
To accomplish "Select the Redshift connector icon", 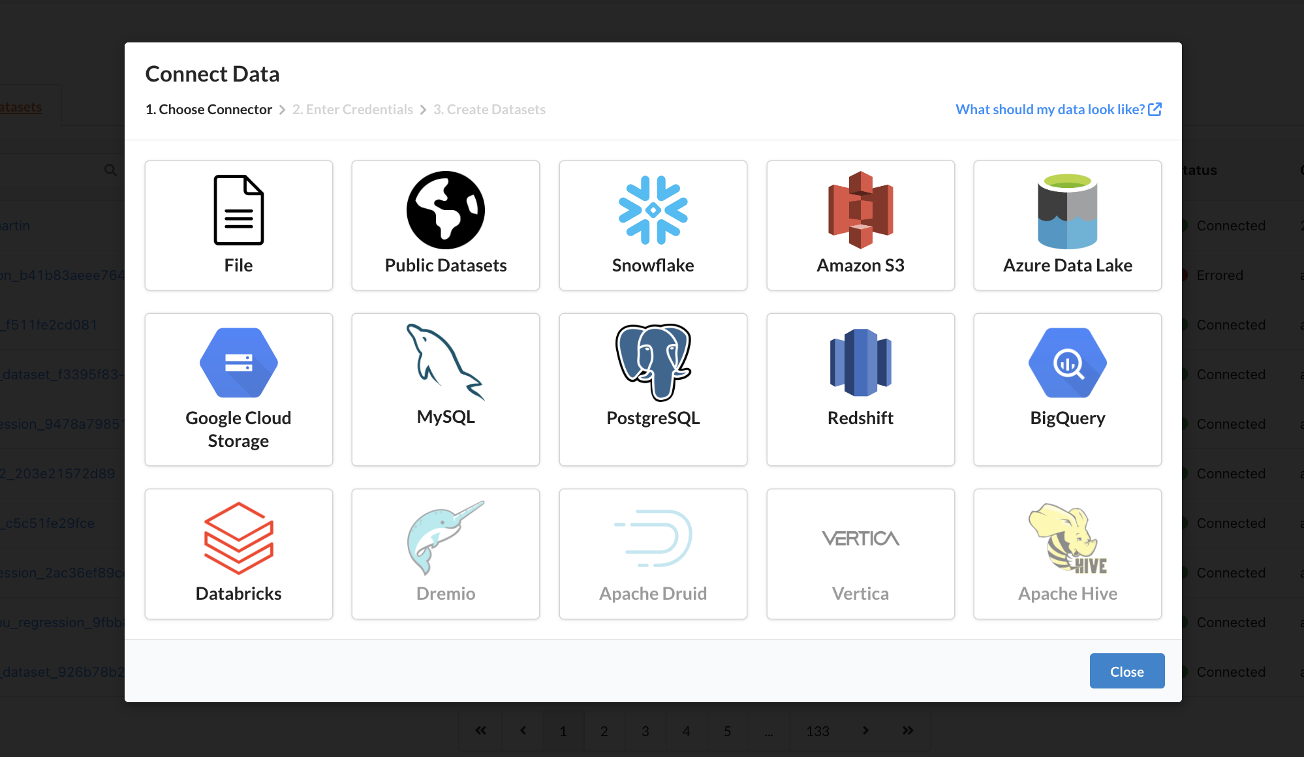I will coord(860,363).
